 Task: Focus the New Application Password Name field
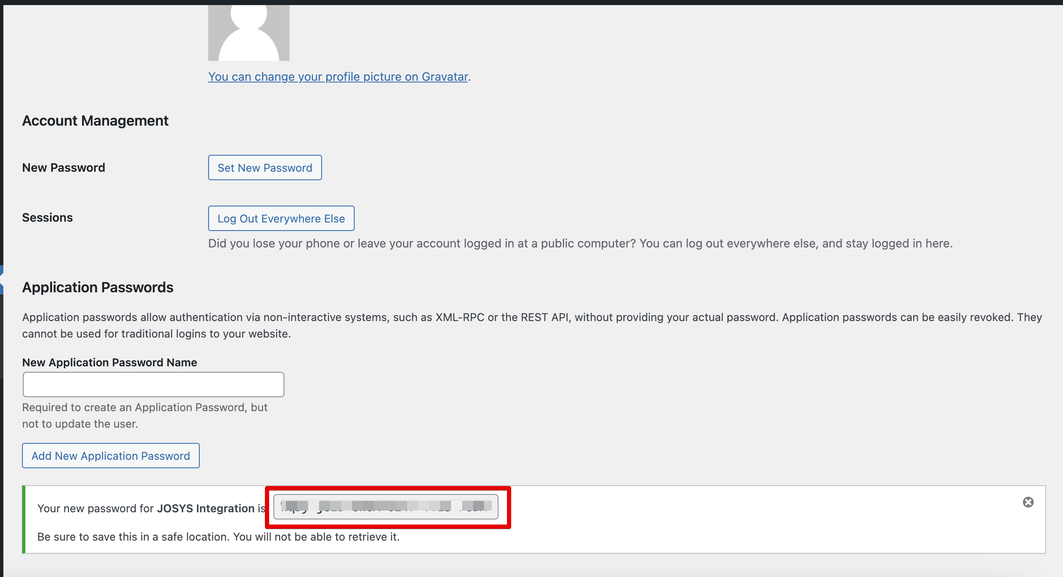153,385
